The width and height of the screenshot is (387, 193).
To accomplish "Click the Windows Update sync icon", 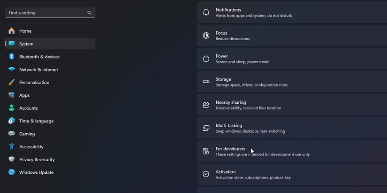I will pyautogui.click(x=12, y=172).
